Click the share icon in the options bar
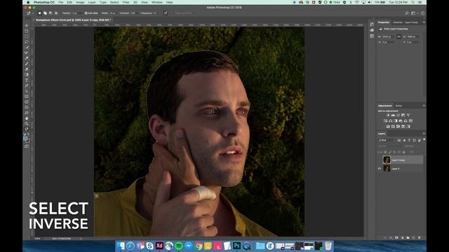 tap(422, 13)
